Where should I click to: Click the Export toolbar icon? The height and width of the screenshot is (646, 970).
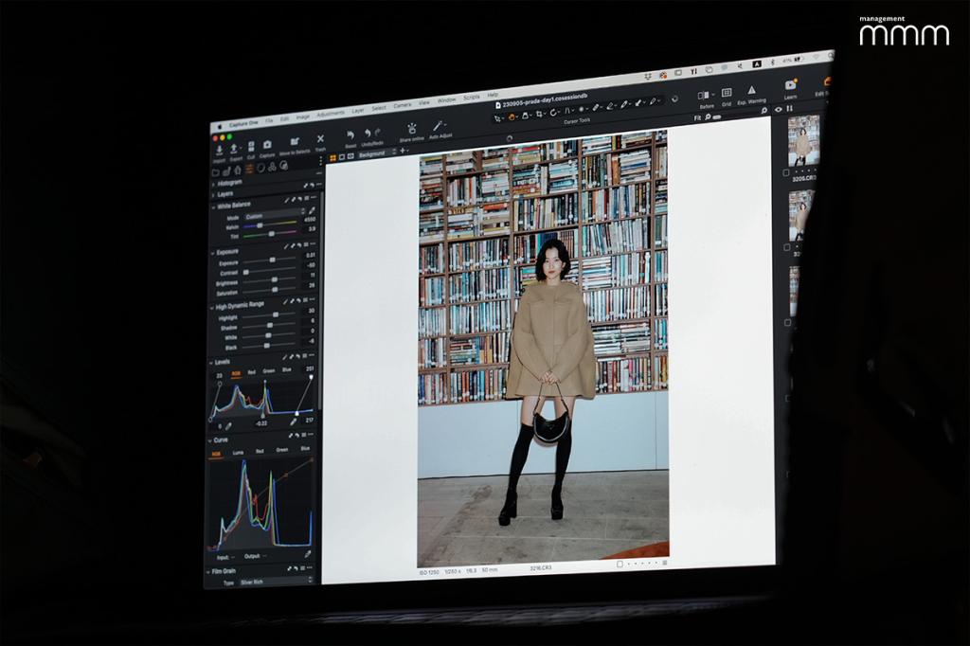point(235,149)
